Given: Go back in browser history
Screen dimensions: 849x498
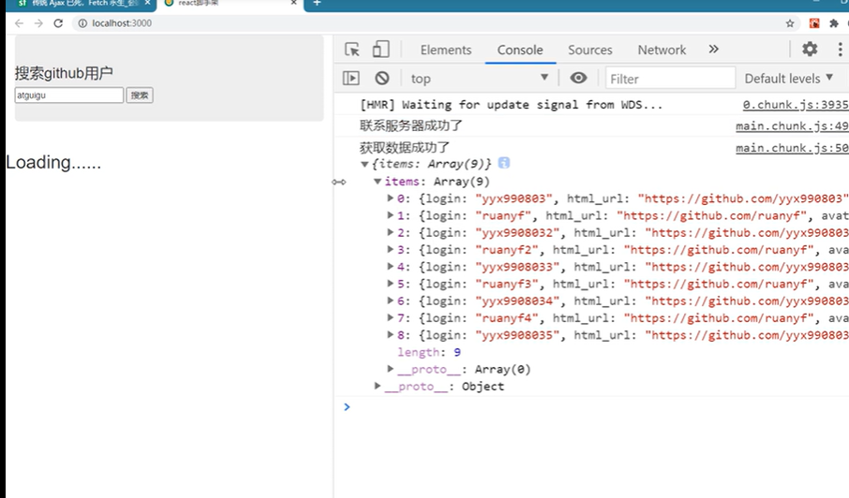Looking at the screenshot, I should point(19,23).
